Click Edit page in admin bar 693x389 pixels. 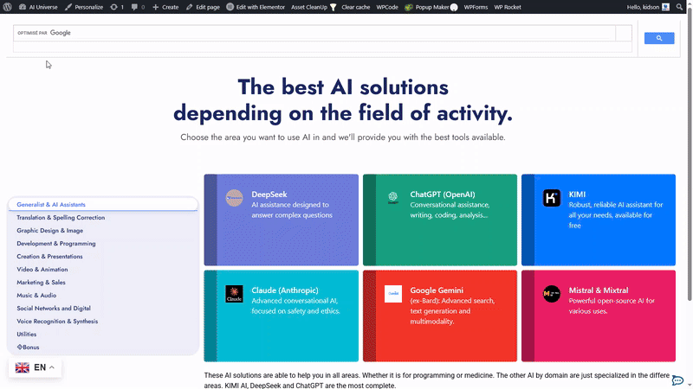(203, 7)
